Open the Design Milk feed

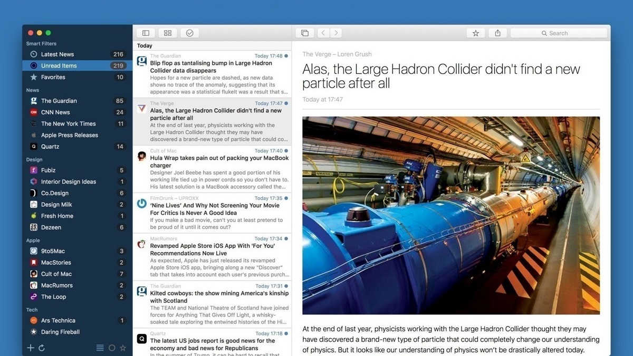click(x=77, y=205)
